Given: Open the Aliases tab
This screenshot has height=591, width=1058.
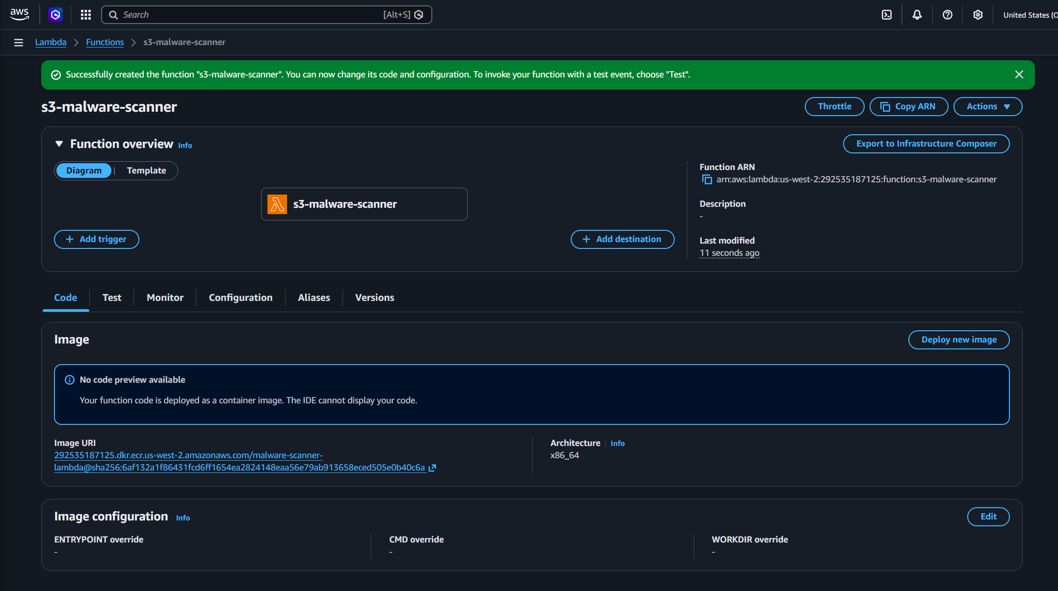Looking at the screenshot, I should (314, 298).
